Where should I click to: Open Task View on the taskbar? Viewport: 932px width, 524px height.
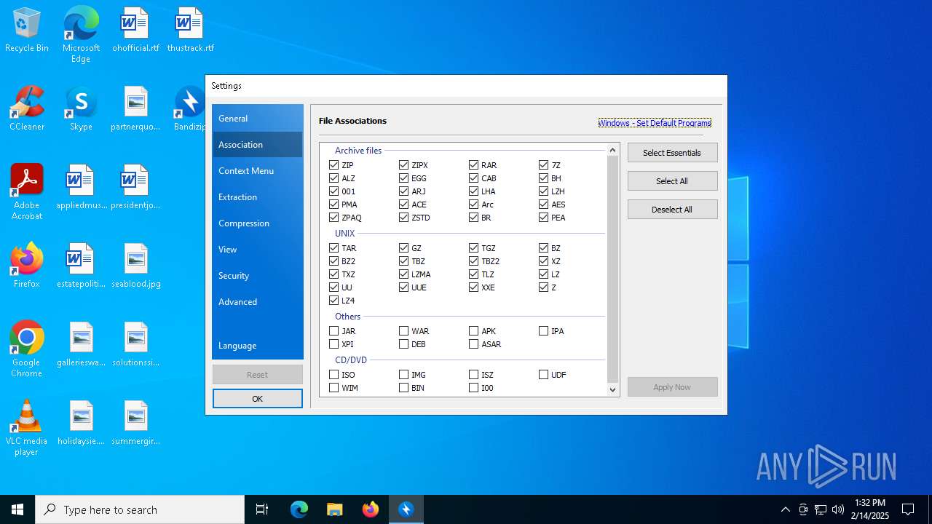[262, 509]
